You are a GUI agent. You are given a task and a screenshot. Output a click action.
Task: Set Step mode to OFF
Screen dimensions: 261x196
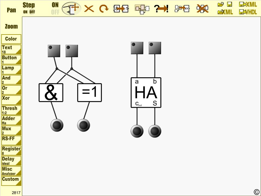[x=32, y=12]
